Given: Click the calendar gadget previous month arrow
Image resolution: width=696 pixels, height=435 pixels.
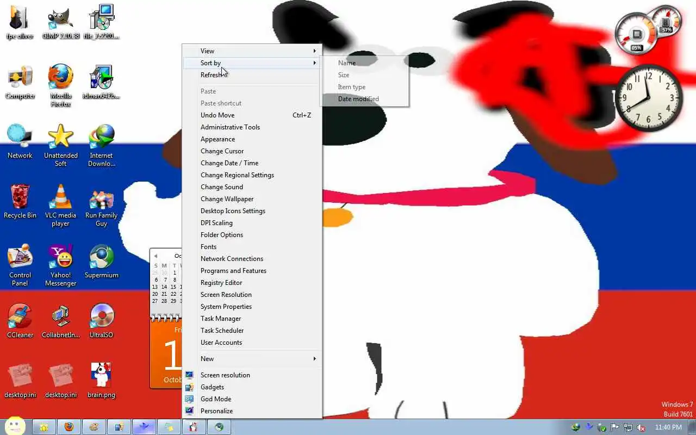Looking at the screenshot, I should tap(156, 256).
